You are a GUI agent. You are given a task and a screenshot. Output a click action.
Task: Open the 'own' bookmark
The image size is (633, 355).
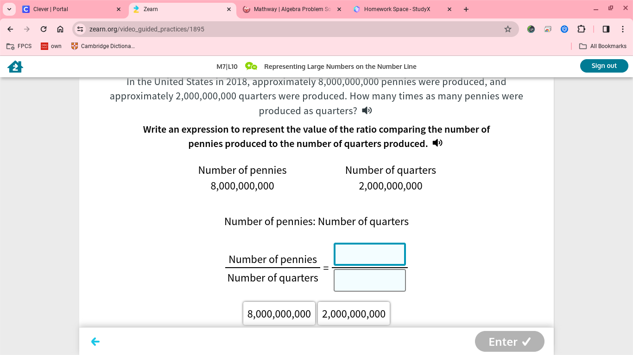(x=51, y=46)
